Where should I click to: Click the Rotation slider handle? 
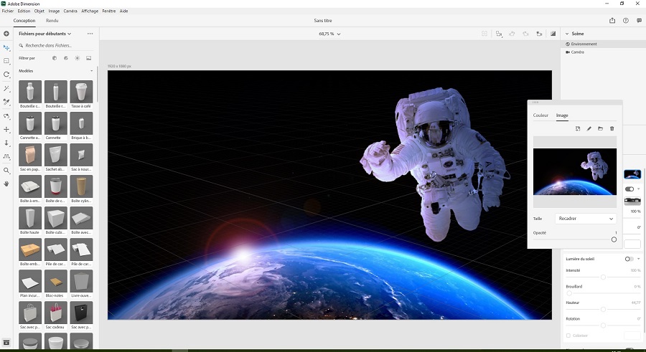603,325
